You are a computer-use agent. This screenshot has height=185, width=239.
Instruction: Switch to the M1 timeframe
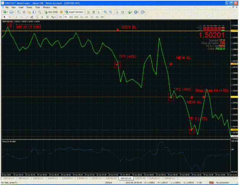(x=60, y=17)
